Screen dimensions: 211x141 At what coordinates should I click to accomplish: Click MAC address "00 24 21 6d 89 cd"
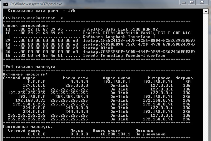[x=42, y=33]
